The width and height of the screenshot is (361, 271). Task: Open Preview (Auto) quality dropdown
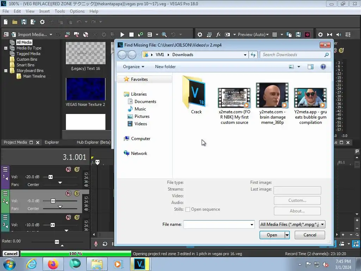253,35
